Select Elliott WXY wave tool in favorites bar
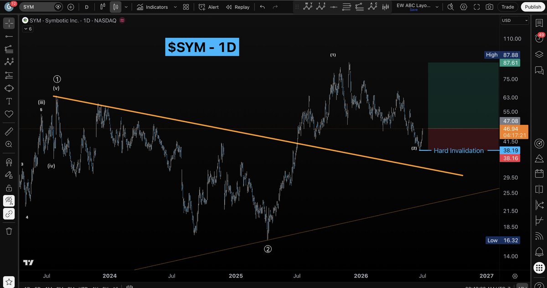The width and height of the screenshot is (547, 288). 309,7
